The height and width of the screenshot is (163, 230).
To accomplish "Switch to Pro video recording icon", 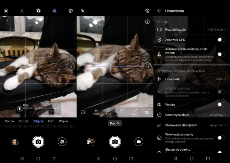I will click(x=139, y=142).
